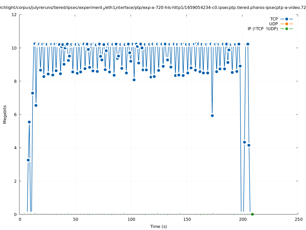Select the IP (!TCP !UDP) legend label
This screenshot has height=230, width=306.
(263, 29)
